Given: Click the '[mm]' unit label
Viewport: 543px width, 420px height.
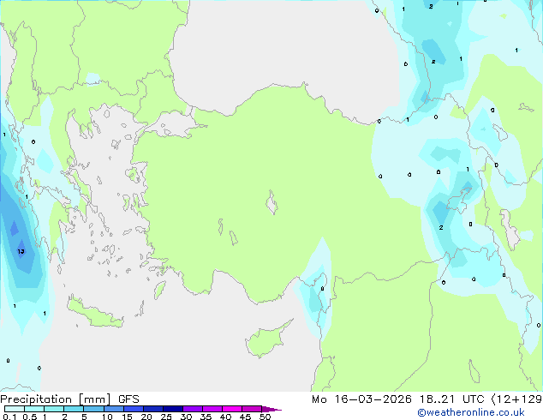Looking at the screenshot, I should pyautogui.click(x=94, y=399).
